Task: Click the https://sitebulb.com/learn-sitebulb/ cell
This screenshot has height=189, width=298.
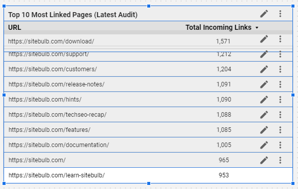Action: point(57,175)
